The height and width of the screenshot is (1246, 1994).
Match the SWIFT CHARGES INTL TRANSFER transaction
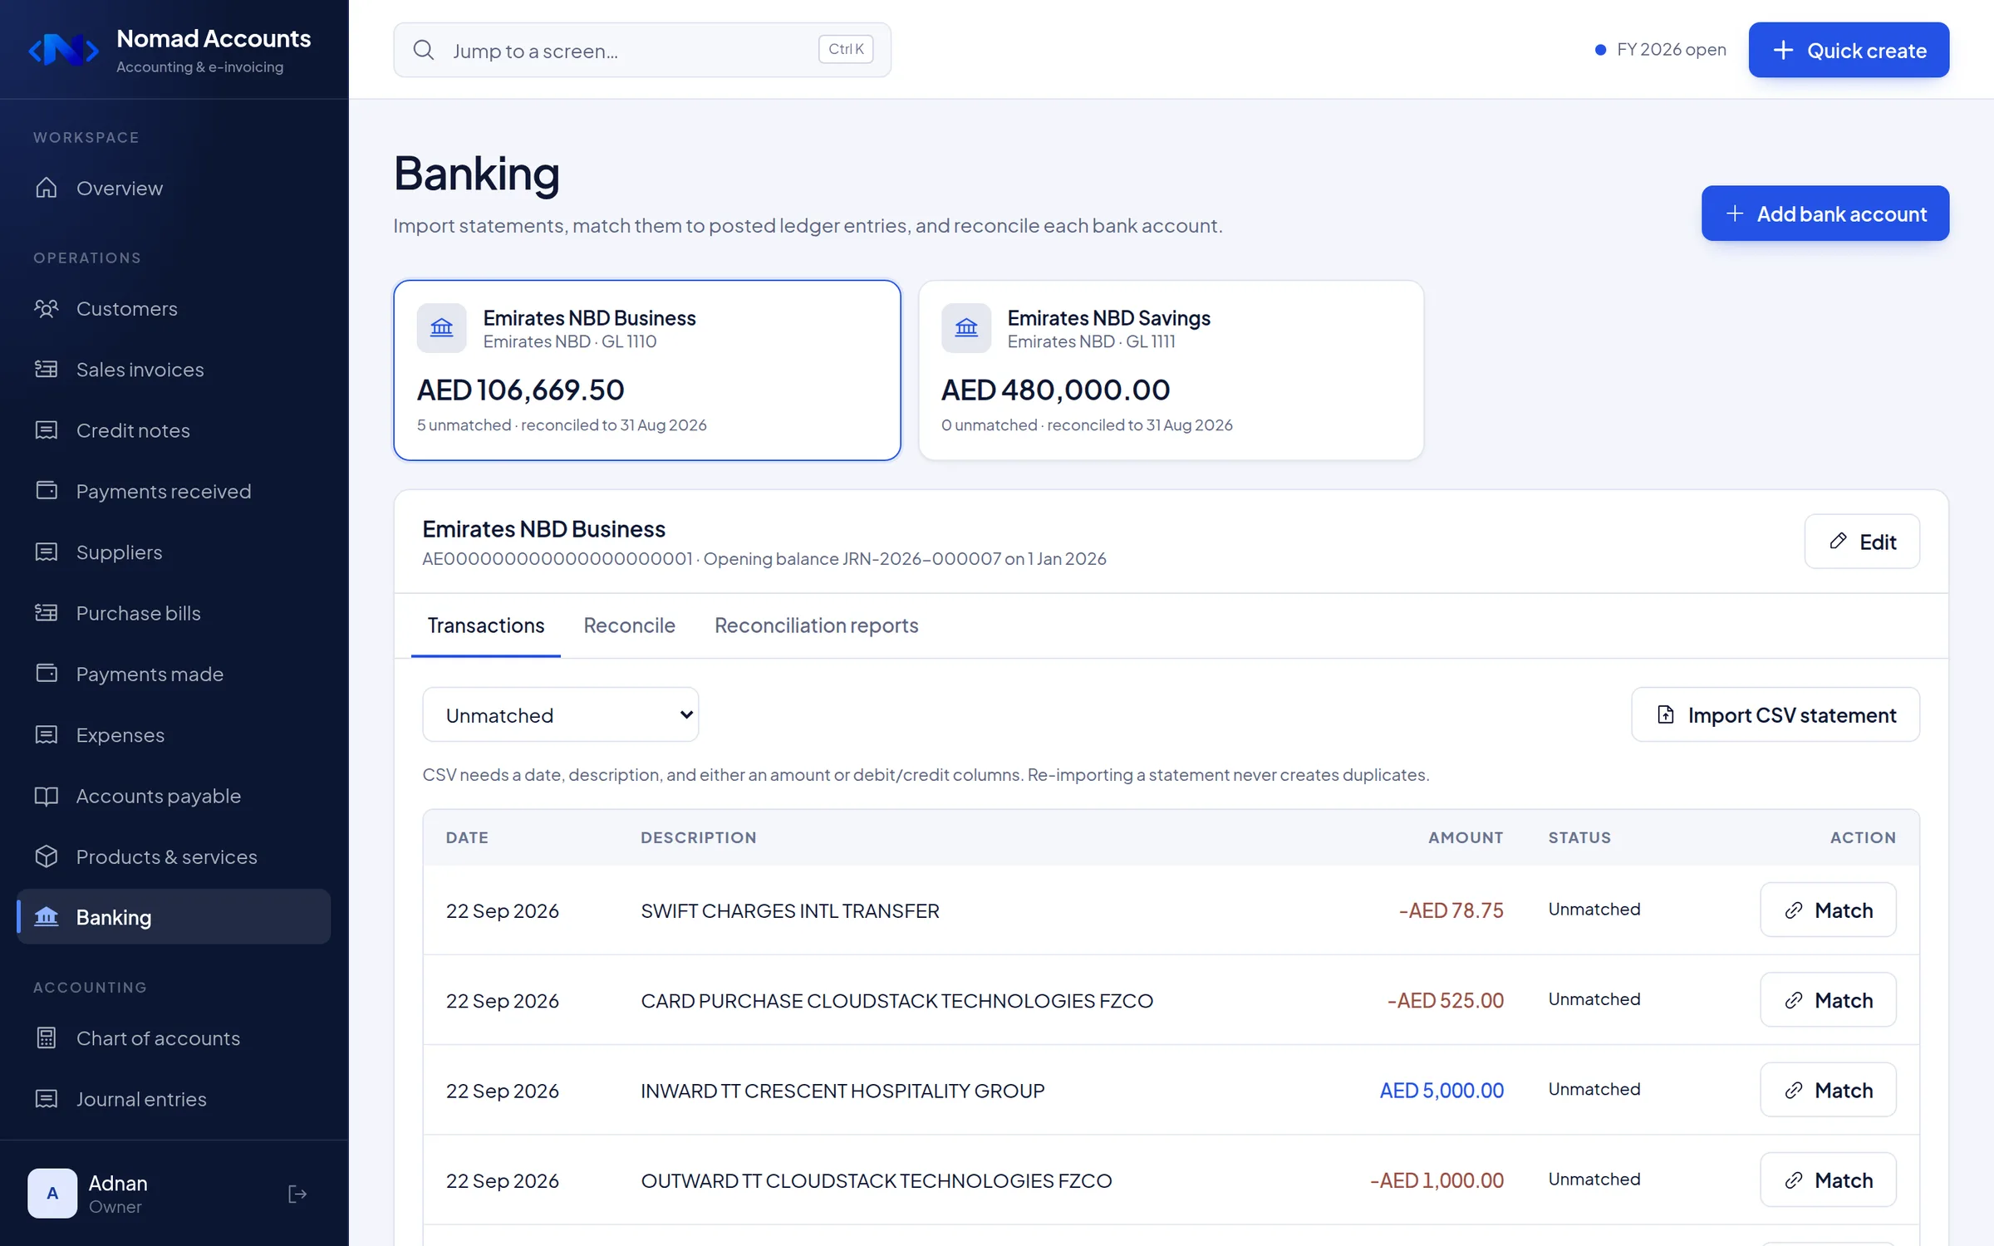click(1828, 910)
